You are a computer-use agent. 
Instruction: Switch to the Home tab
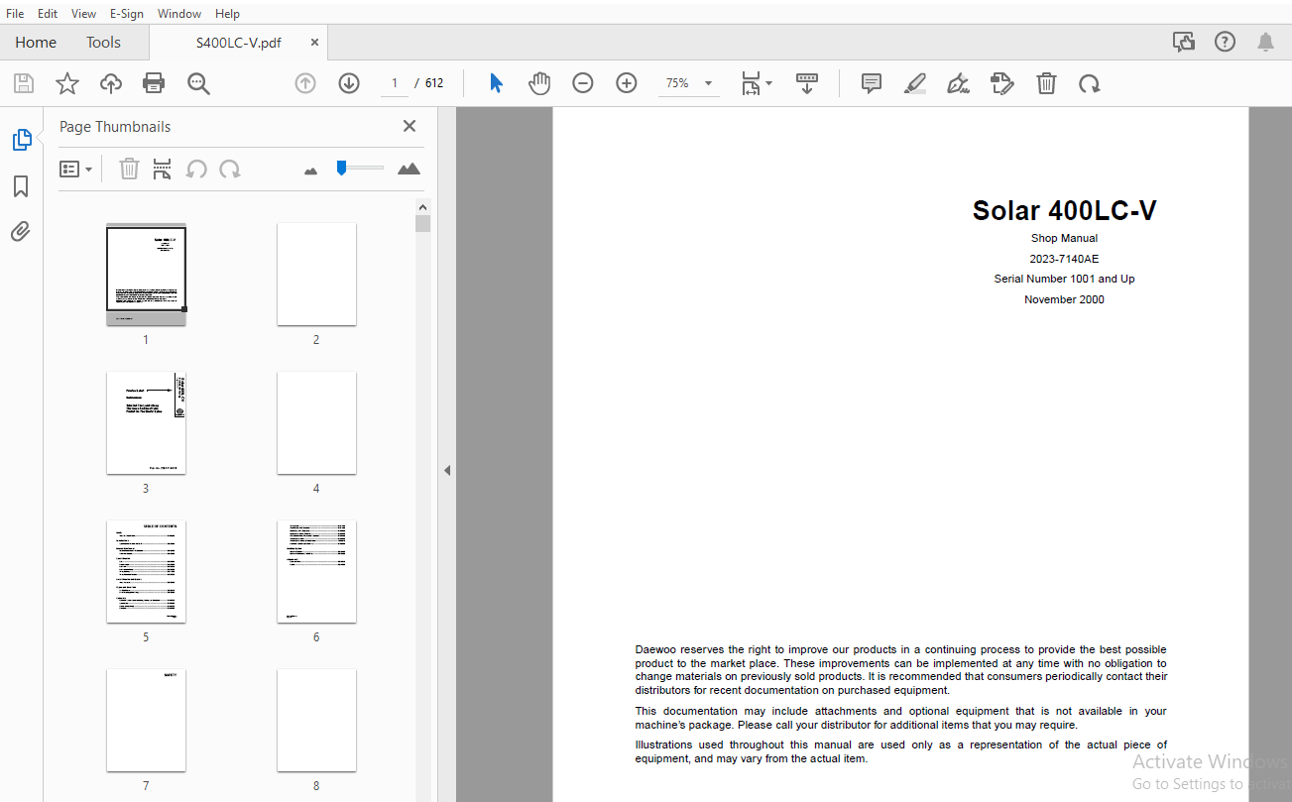coord(36,42)
